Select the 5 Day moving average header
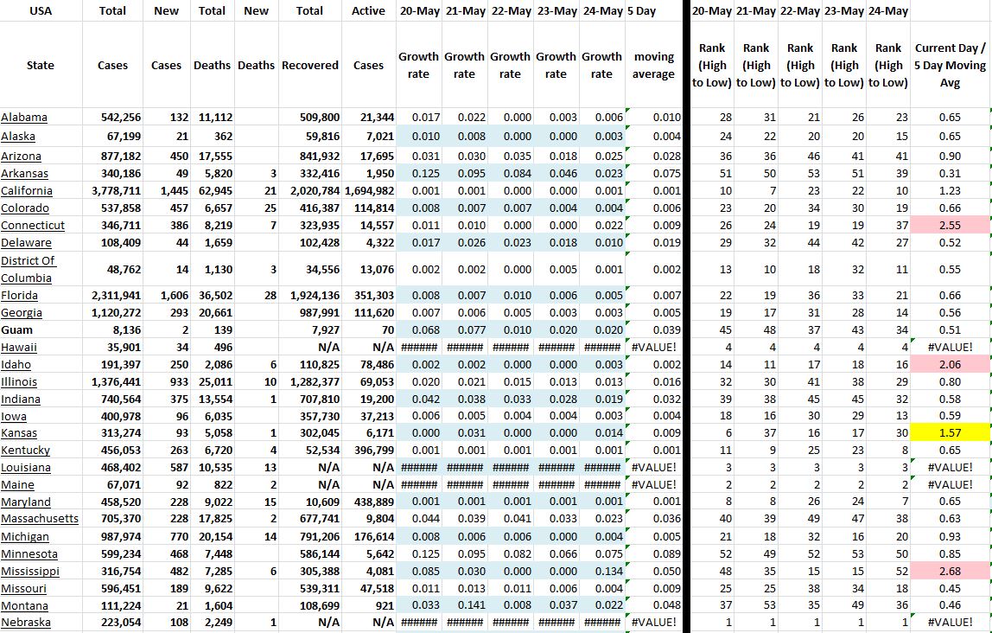The height and width of the screenshot is (633, 992). [653, 65]
